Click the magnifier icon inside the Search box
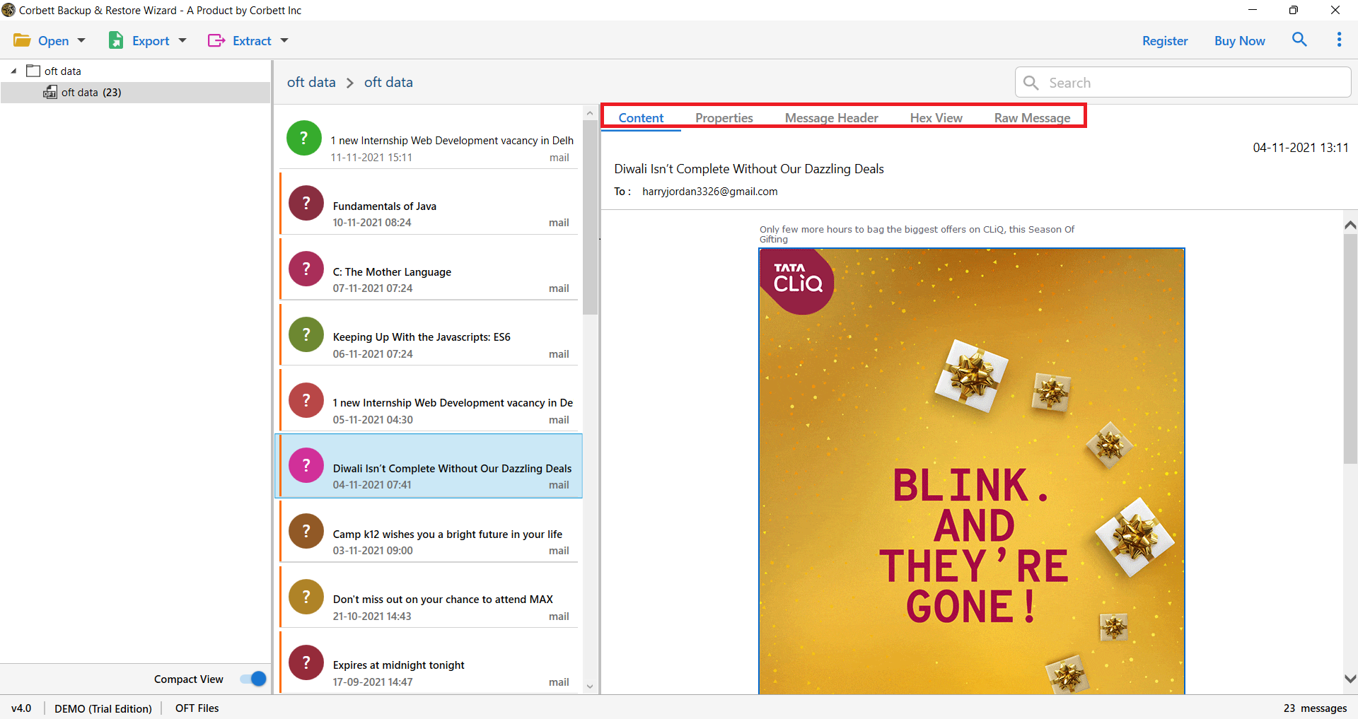Viewport: 1358px width, 719px height. coord(1031,83)
